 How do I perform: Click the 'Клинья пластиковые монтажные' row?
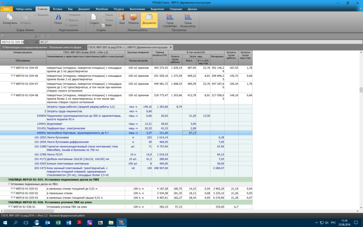pos(126,163)
